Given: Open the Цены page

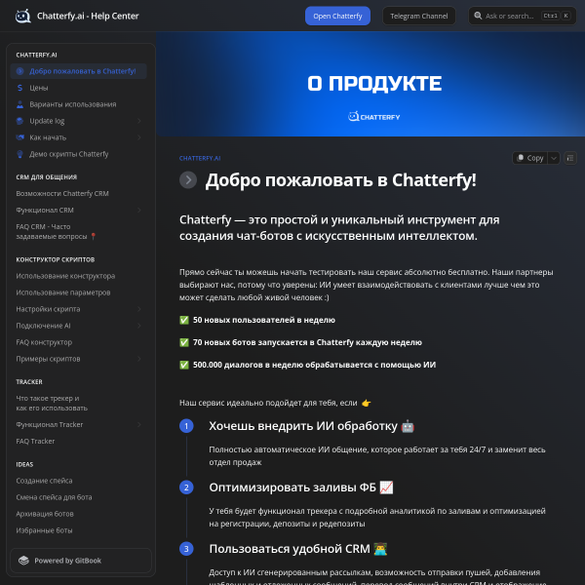Looking at the screenshot, I should click(78, 88).
